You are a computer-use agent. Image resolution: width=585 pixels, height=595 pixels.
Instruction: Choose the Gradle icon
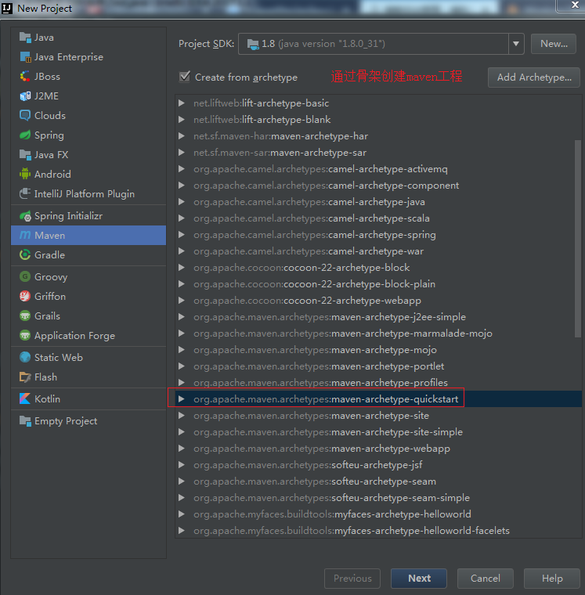click(x=25, y=255)
